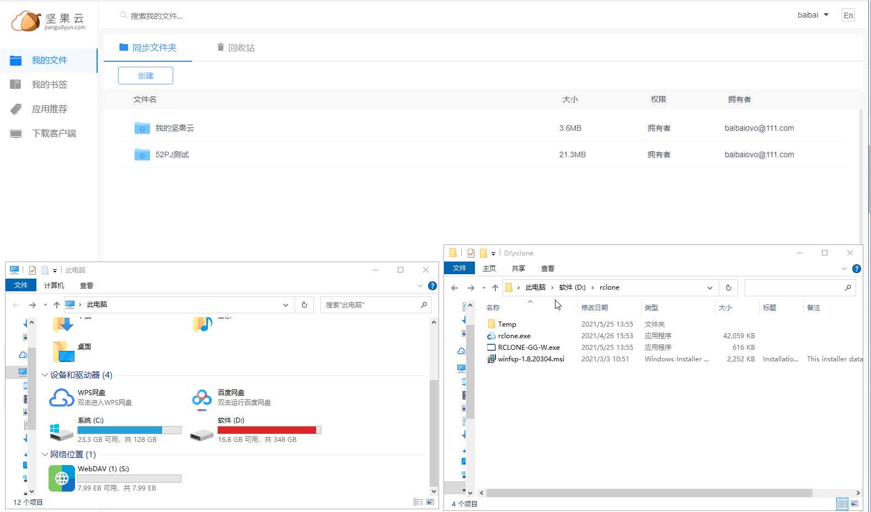Click the help icon in rclone window

tap(856, 269)
